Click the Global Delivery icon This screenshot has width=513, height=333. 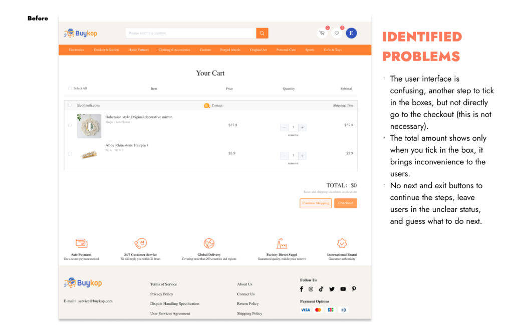[209, 243]
